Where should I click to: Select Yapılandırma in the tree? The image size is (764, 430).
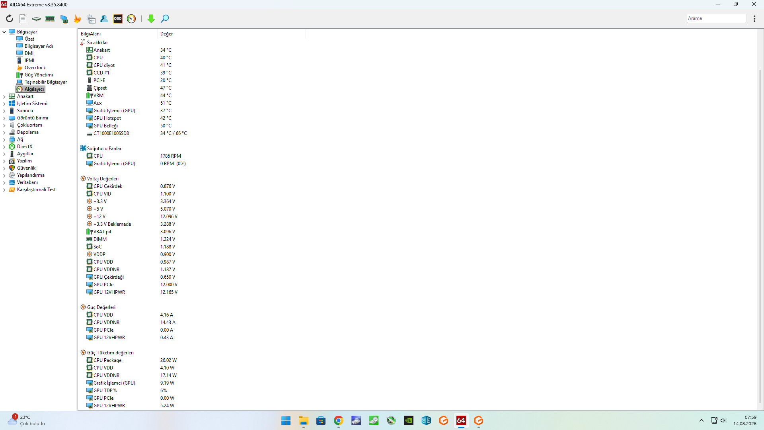tap(31, 175)
